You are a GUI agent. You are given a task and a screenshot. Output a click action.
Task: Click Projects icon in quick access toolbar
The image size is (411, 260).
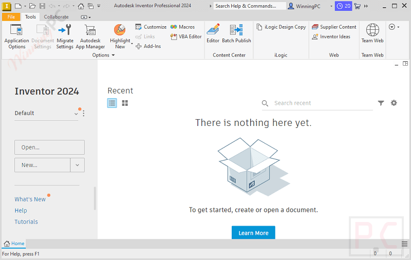[x=91, y=6]
